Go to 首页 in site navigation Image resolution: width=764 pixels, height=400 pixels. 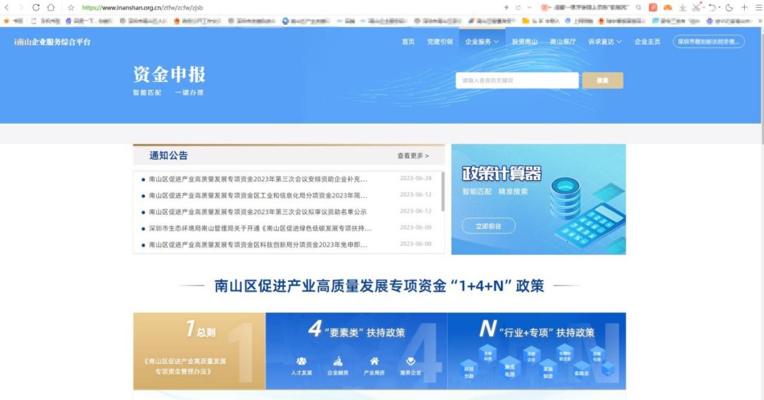(x=408, y=42)
